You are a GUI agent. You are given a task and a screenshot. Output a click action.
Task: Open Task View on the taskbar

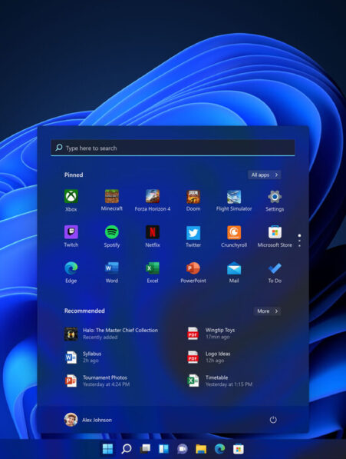(145, 448)
